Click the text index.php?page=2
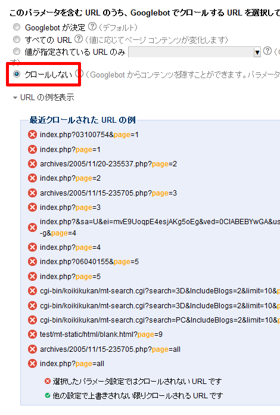280x415 pixels. (x=70, y=178)
